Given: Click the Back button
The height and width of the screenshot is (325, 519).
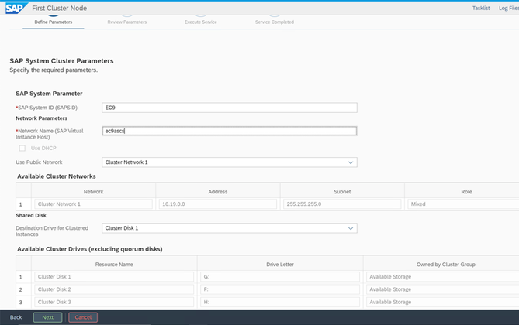Looking at the screenshot, I should point(16,317).
